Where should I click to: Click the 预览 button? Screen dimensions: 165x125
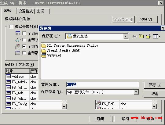pyautogui.click(x=147, y=20)
